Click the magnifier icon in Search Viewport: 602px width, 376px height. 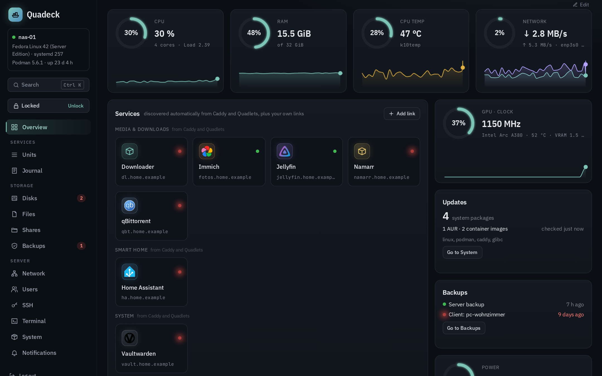tap(16, 85)
